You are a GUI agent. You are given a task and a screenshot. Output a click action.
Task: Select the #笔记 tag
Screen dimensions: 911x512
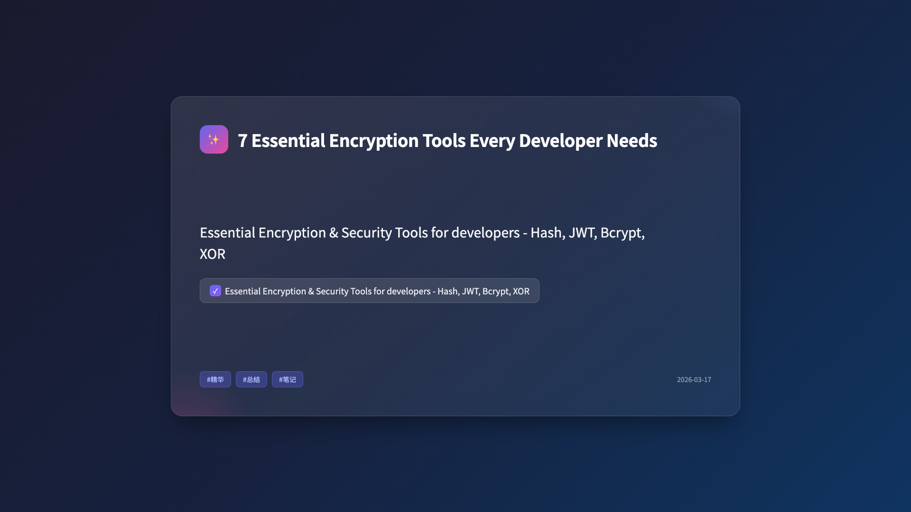(x=288, y=379)
